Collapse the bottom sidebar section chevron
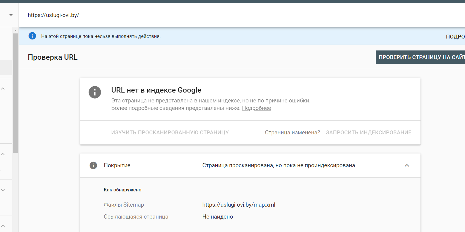Viewport: 465px width, 232px height. (x=3, y=226)
